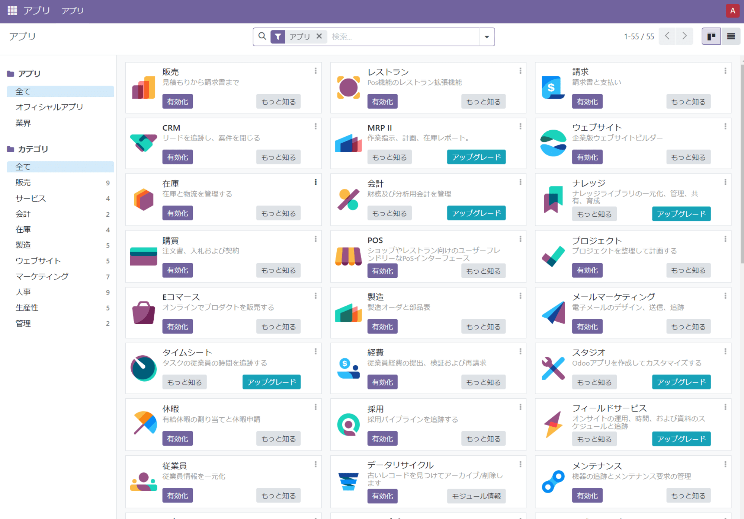The height and width of the screenshot is (519, 744).
Task: Click the 休暇 umbrella icon
Action: click(x=145, y=423)
